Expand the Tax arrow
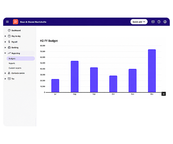This screenshot has width=173, height=144. [5, 79]
